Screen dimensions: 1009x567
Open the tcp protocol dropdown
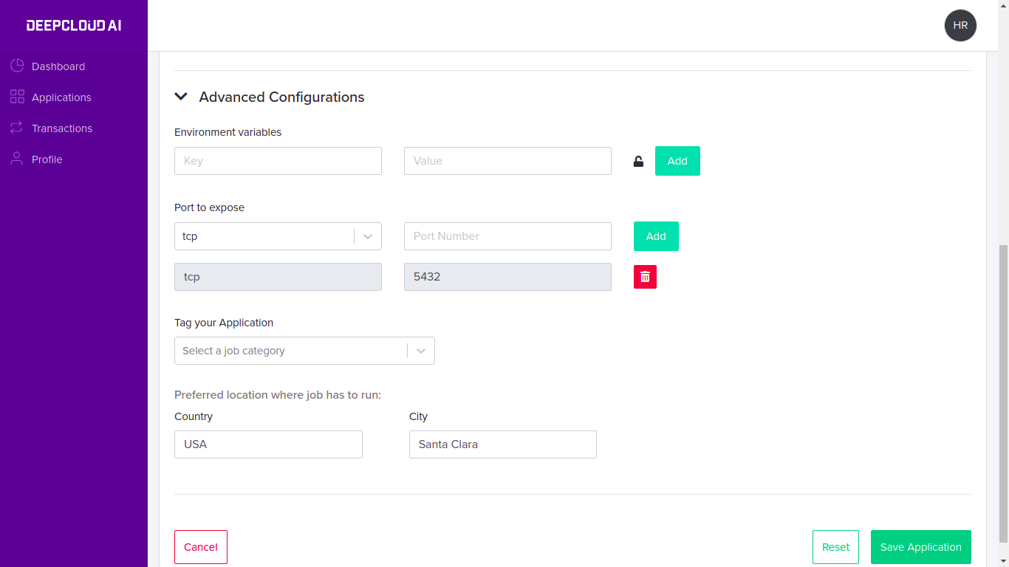tap(278, 236)
